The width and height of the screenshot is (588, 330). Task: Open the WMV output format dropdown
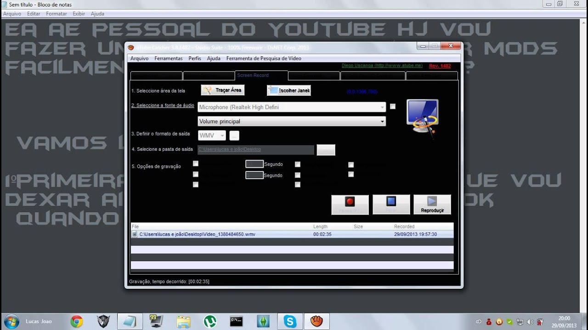coord(212,136)
